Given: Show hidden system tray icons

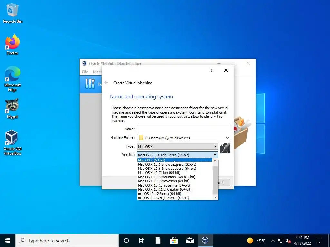Looking at the screenshot, I should pos(273,241).
